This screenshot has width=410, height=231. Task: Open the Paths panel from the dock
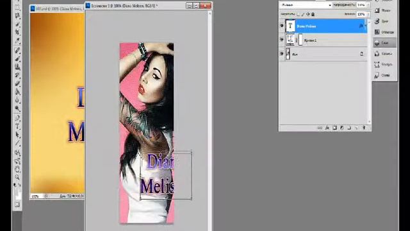coord(384,64)
